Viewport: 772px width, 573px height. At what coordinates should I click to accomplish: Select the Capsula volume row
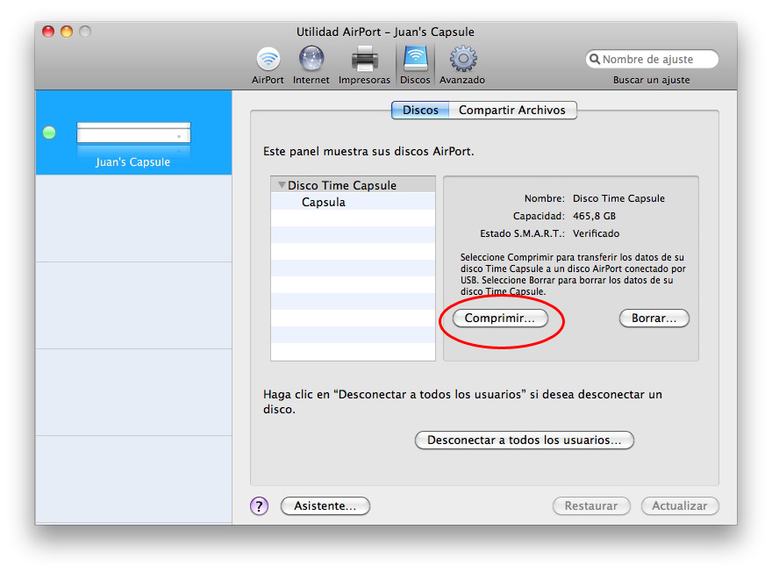353,202
